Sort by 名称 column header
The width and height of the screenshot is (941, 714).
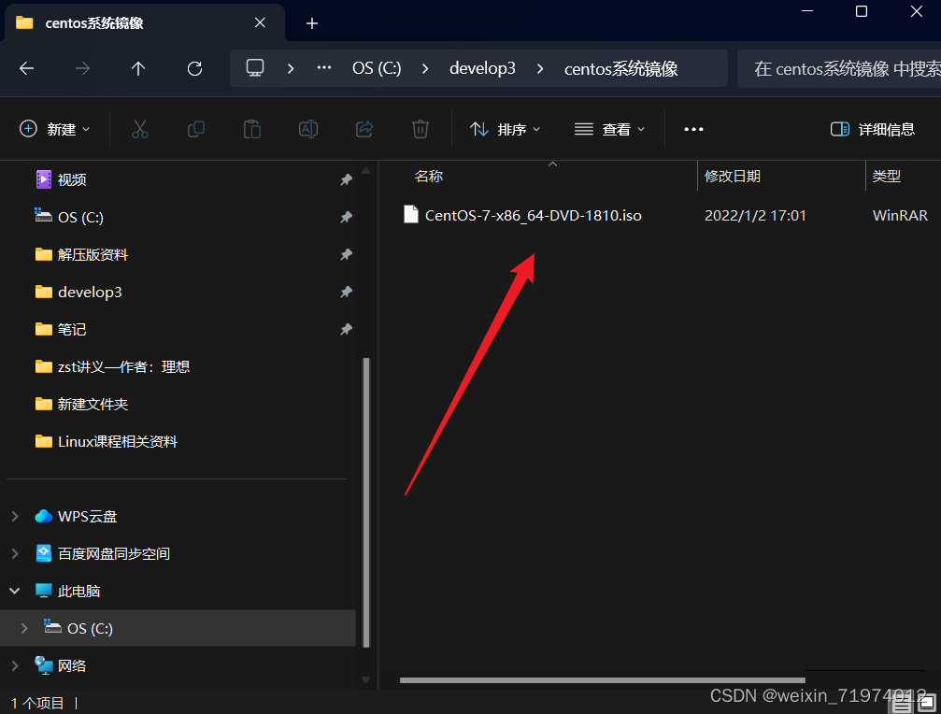click(x=429, y=177)
